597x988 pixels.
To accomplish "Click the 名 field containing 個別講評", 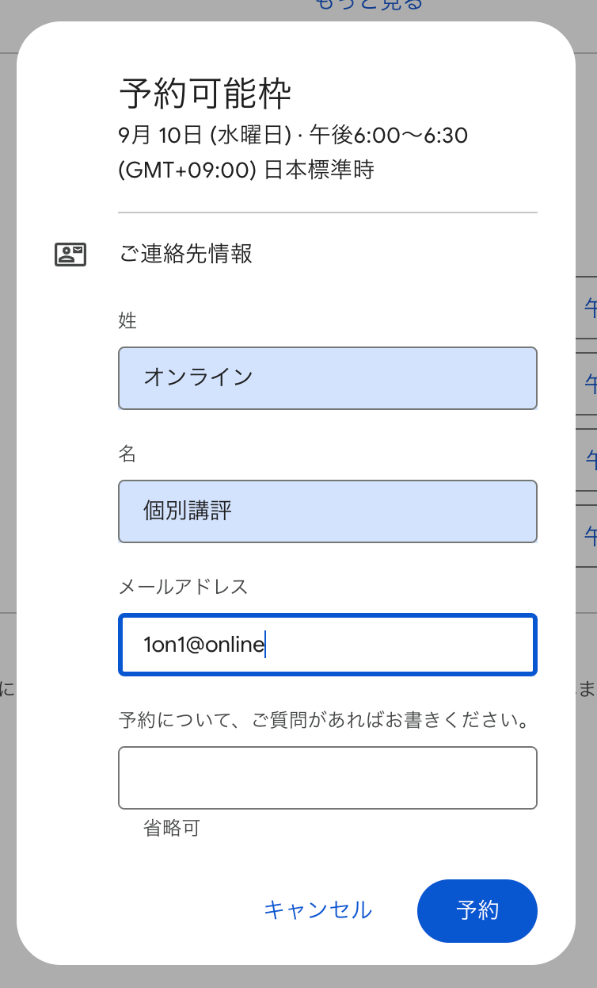I will pyautogui.click(x=327, y=511).
